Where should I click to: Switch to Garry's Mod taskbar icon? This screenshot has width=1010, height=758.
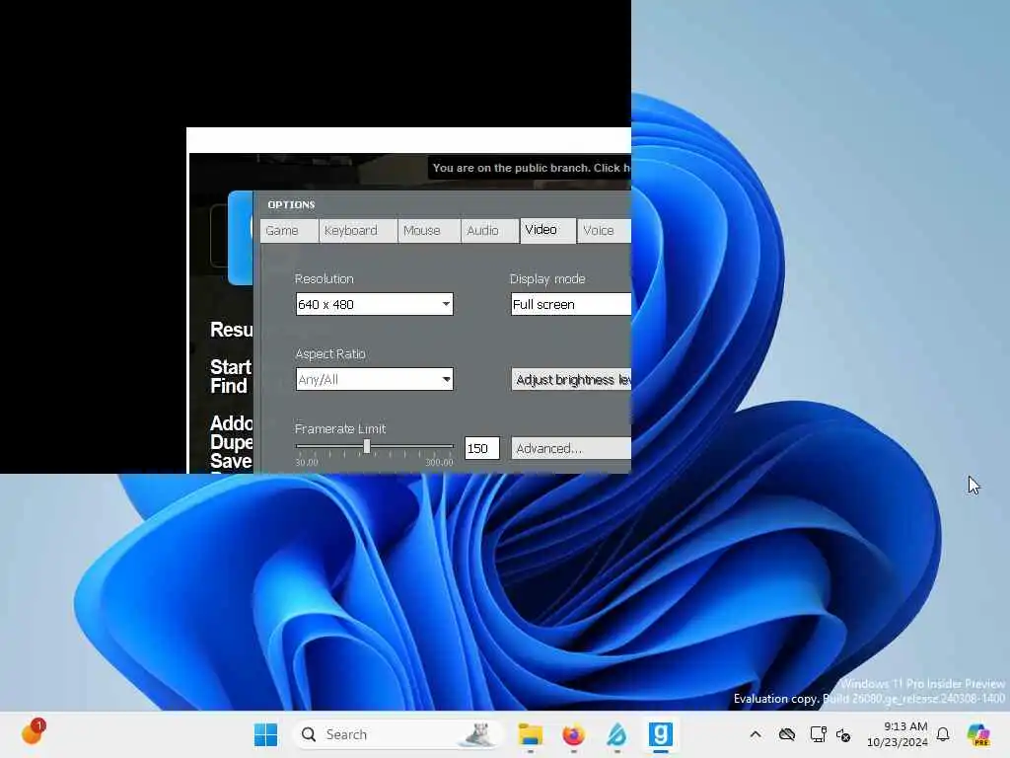[660, 734]
